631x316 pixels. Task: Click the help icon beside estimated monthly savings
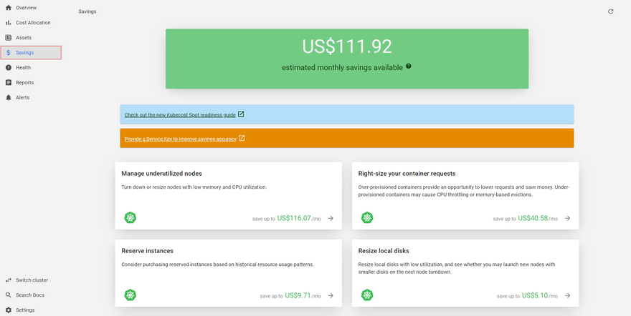click(409, 66)
